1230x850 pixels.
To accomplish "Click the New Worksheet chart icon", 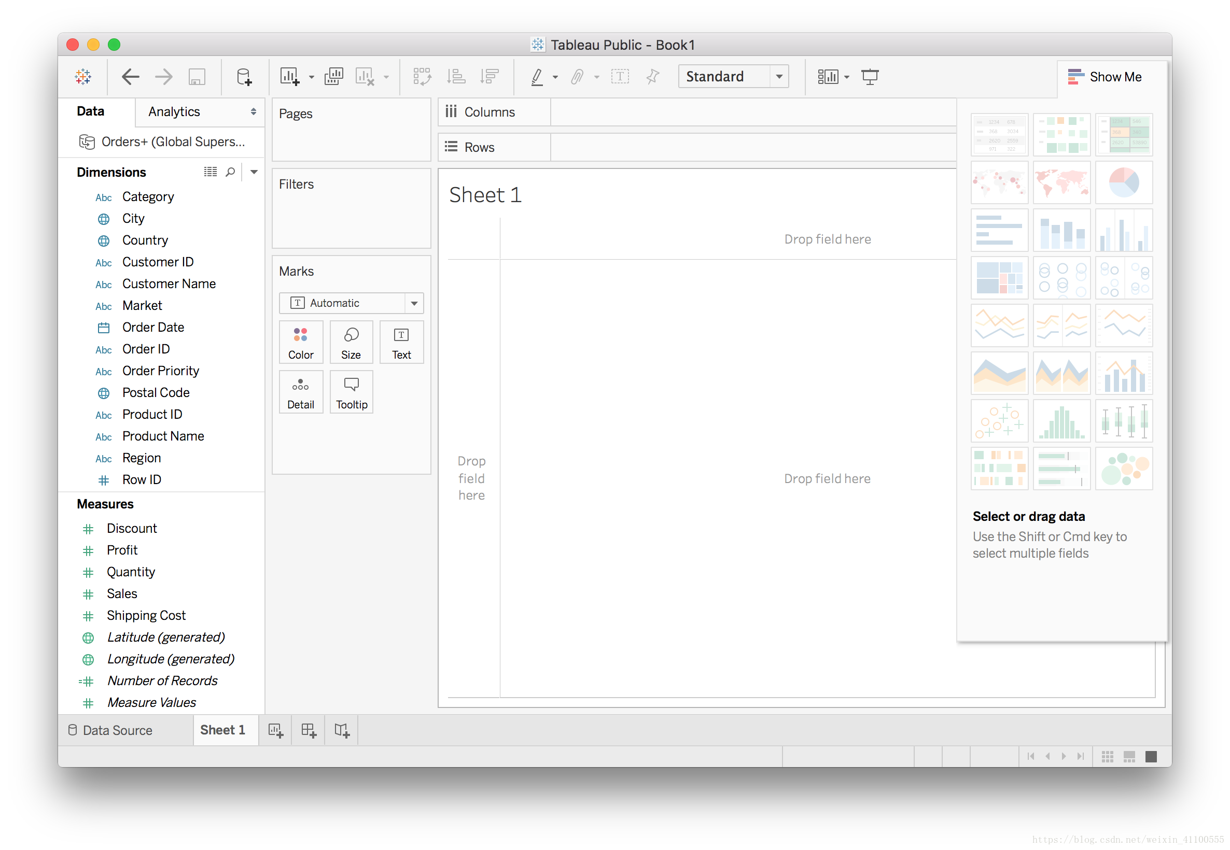I will tap(290, 77).
